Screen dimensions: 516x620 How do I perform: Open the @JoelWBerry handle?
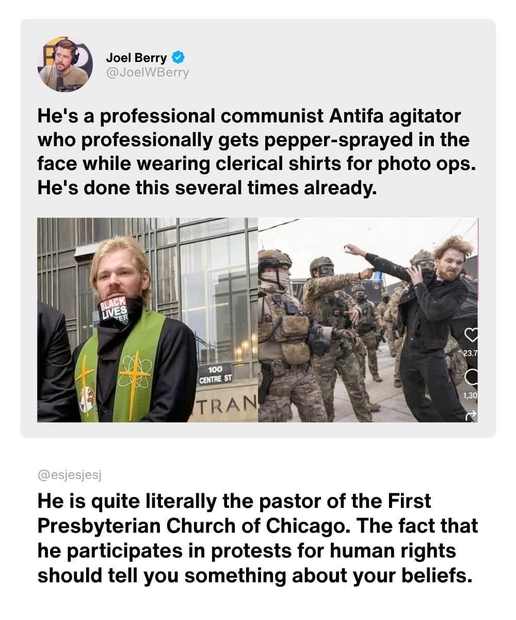tap(147, 73)
